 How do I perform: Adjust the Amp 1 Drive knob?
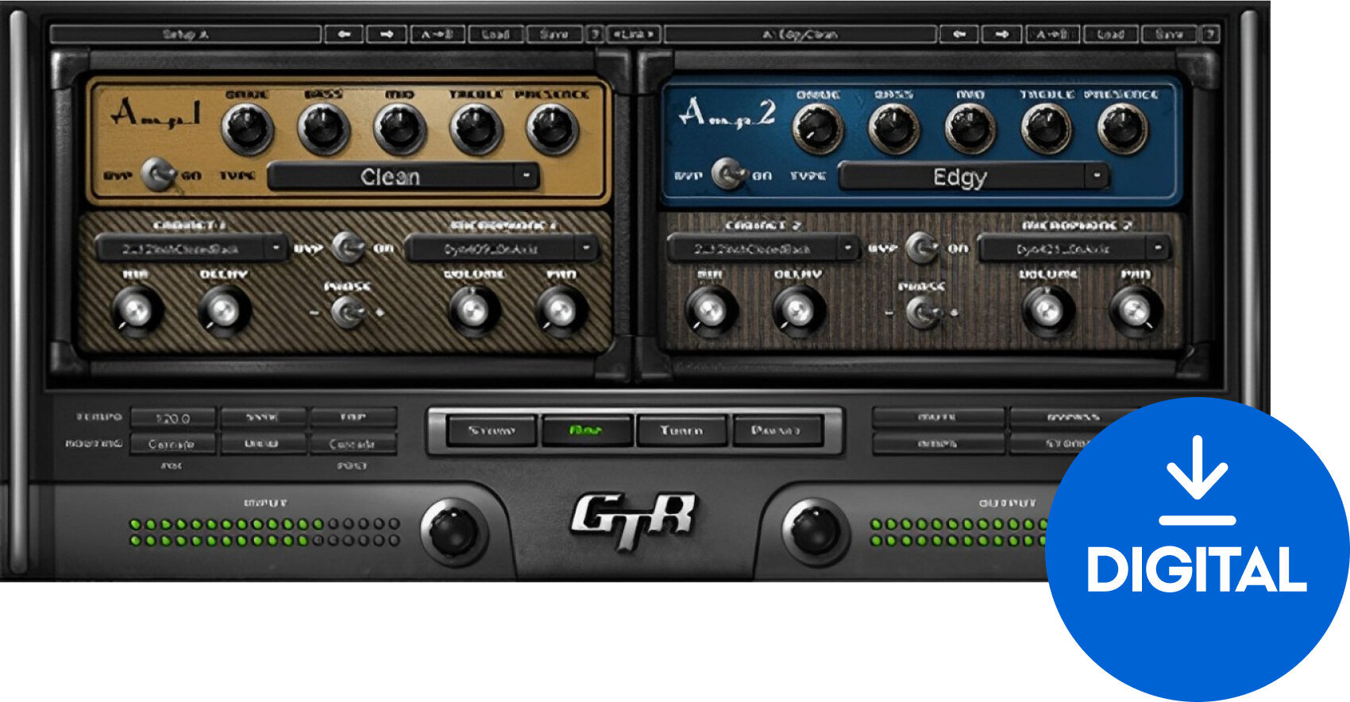pos(248,129)
